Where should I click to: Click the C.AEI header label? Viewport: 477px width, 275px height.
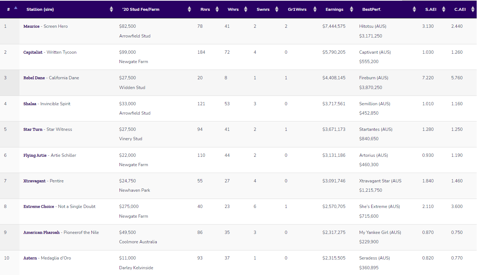coord(460,9)
